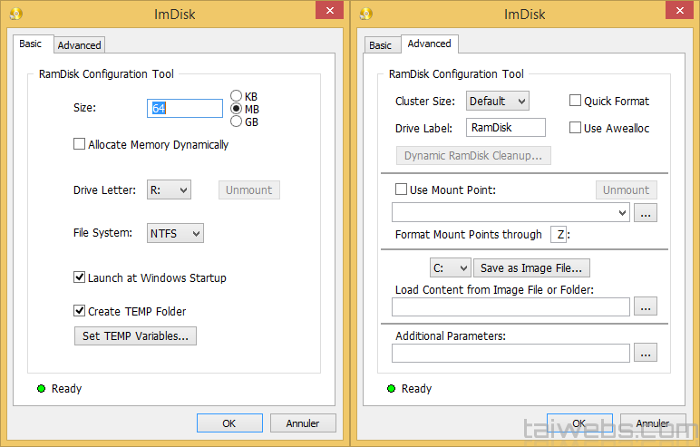Click Additional Parameters text field
Screen dimensions: 700x447
[510, 354]
